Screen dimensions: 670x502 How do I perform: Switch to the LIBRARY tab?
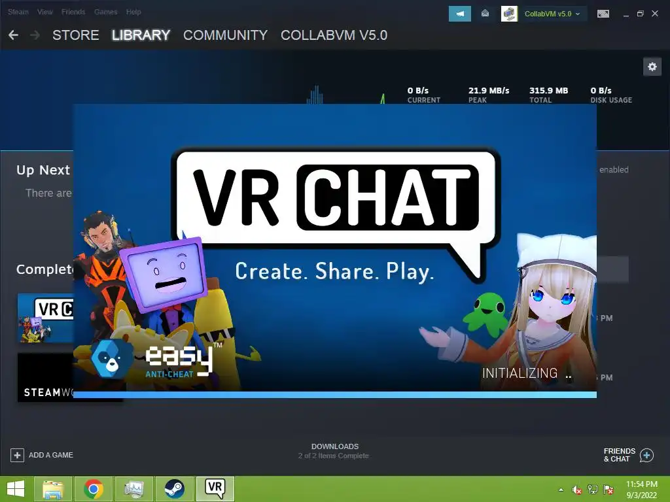click(x=141, y=35)
